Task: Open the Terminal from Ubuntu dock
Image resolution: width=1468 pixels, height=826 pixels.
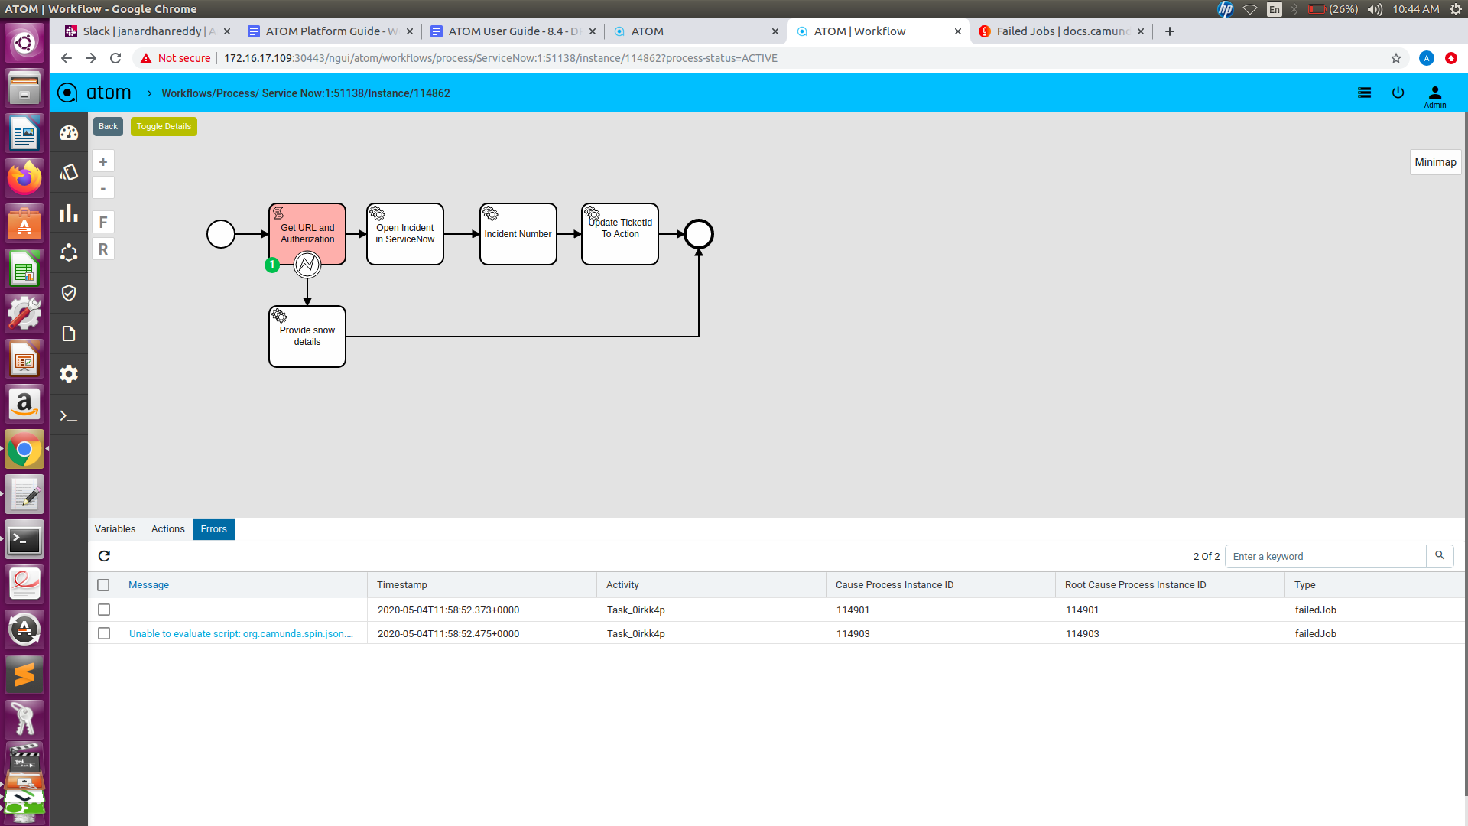Action: tap(24, 541)
